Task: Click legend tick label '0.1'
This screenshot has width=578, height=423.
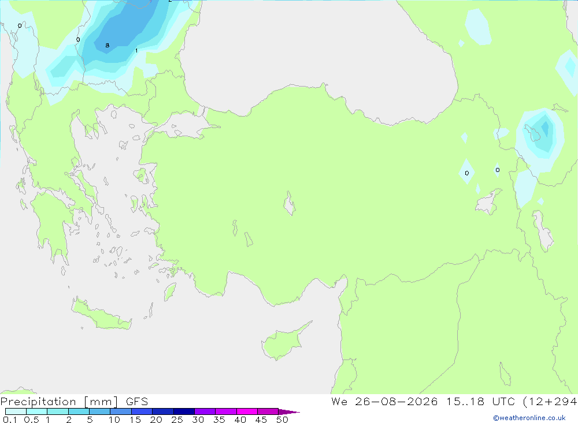Action: (x=10, y=420)
